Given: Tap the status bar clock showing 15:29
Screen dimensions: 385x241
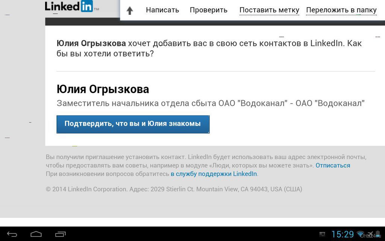Looking at the screenshot, I should pyautogui.click(x=343, y=234).
